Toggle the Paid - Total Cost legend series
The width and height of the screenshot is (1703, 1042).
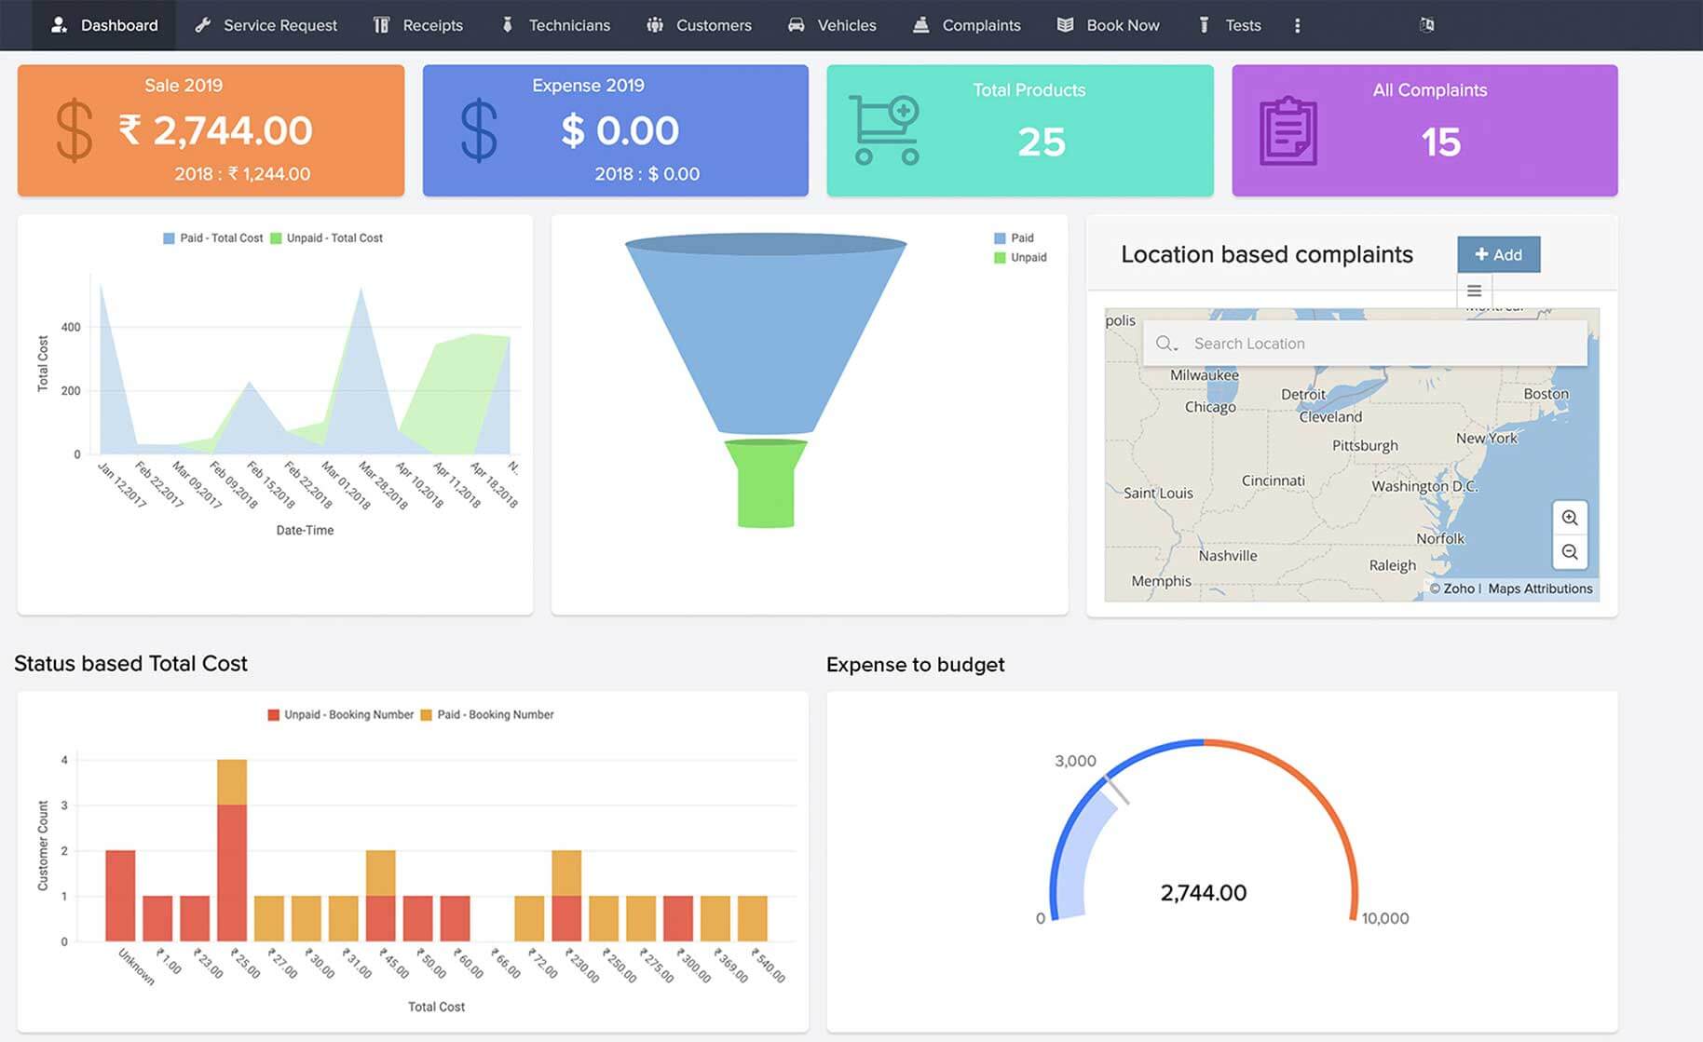point(213,238)
